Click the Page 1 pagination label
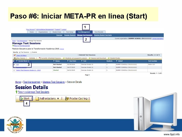Image resolution: width=182 pixels, height=137 pixels. tap(87, 75)
